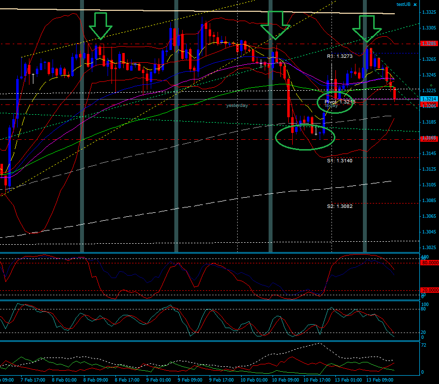
Task: Click the R1: 1.3273 resistance label
Action: pos(340,56)
